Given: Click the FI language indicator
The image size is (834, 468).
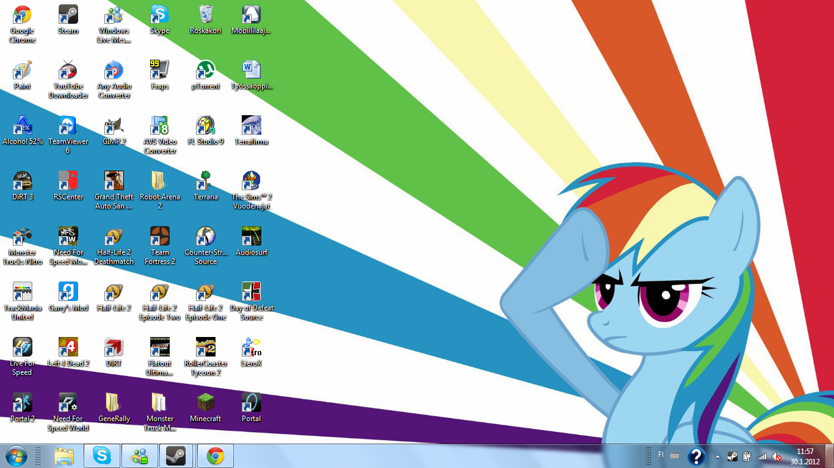Looking at the screenshot, I should click(661, 455).
